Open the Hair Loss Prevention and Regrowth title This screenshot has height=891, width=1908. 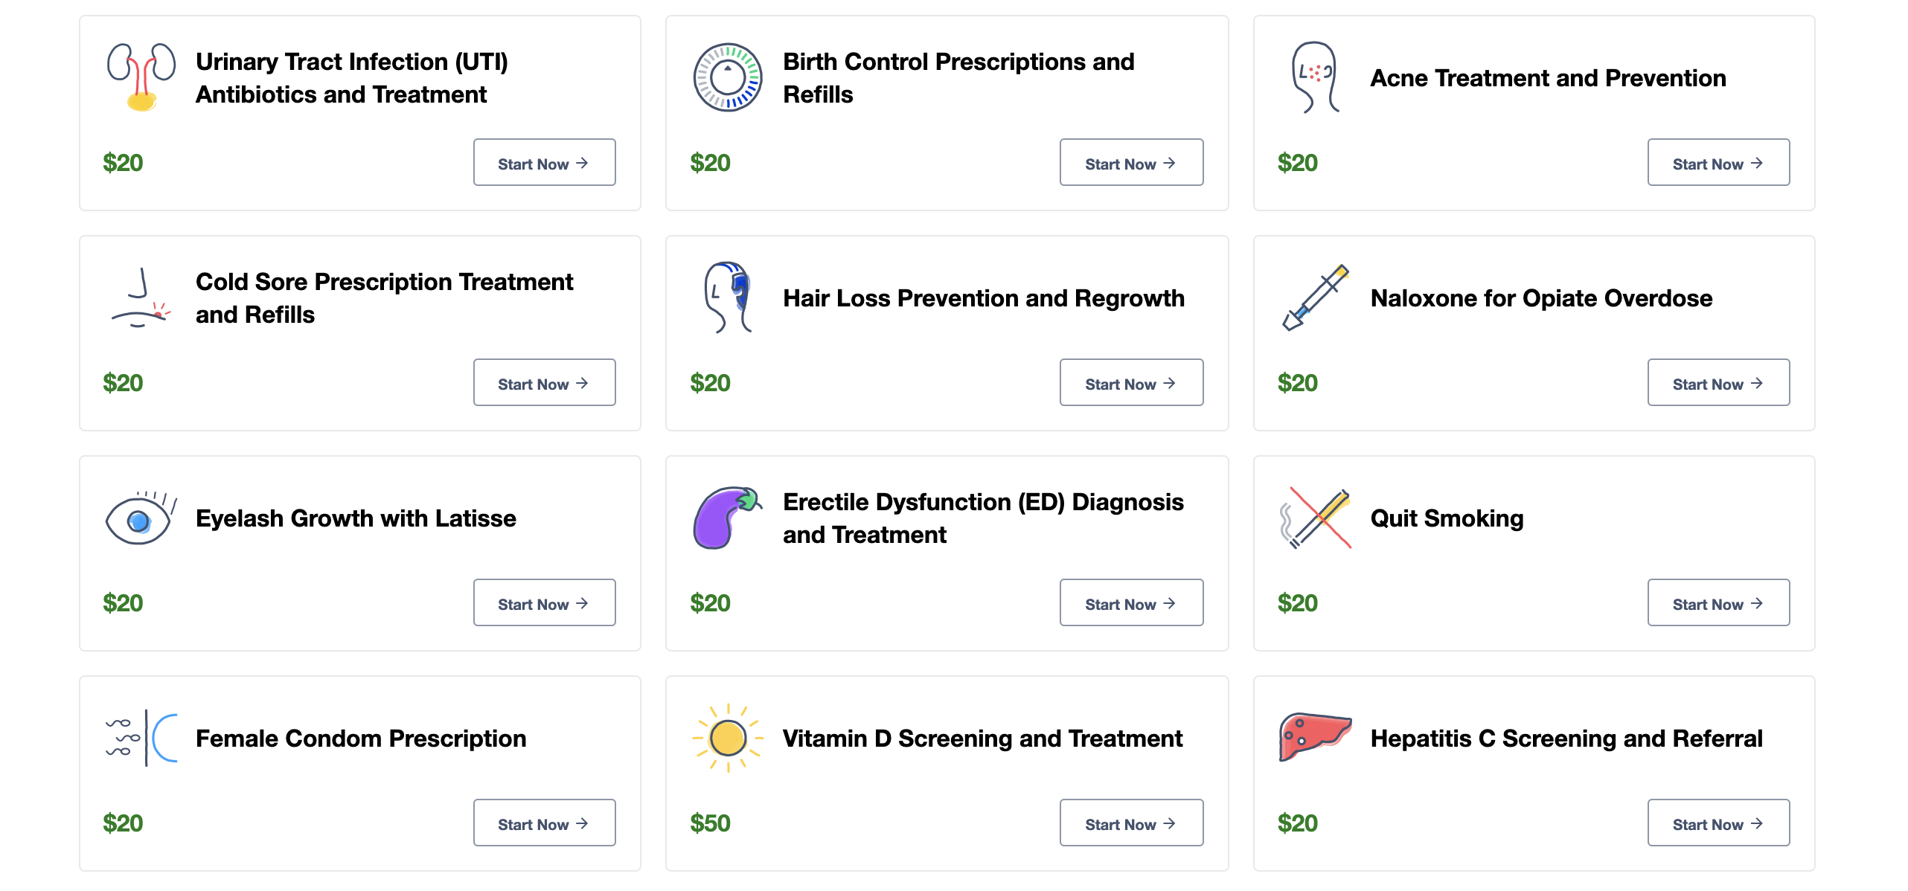pyautogui.click(x=983, y=298)
